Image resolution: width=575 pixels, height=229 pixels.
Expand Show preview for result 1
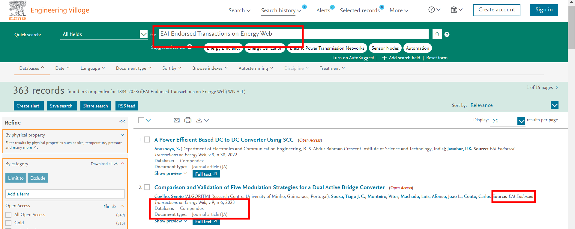pyautogui.click(x=171, y=173)
